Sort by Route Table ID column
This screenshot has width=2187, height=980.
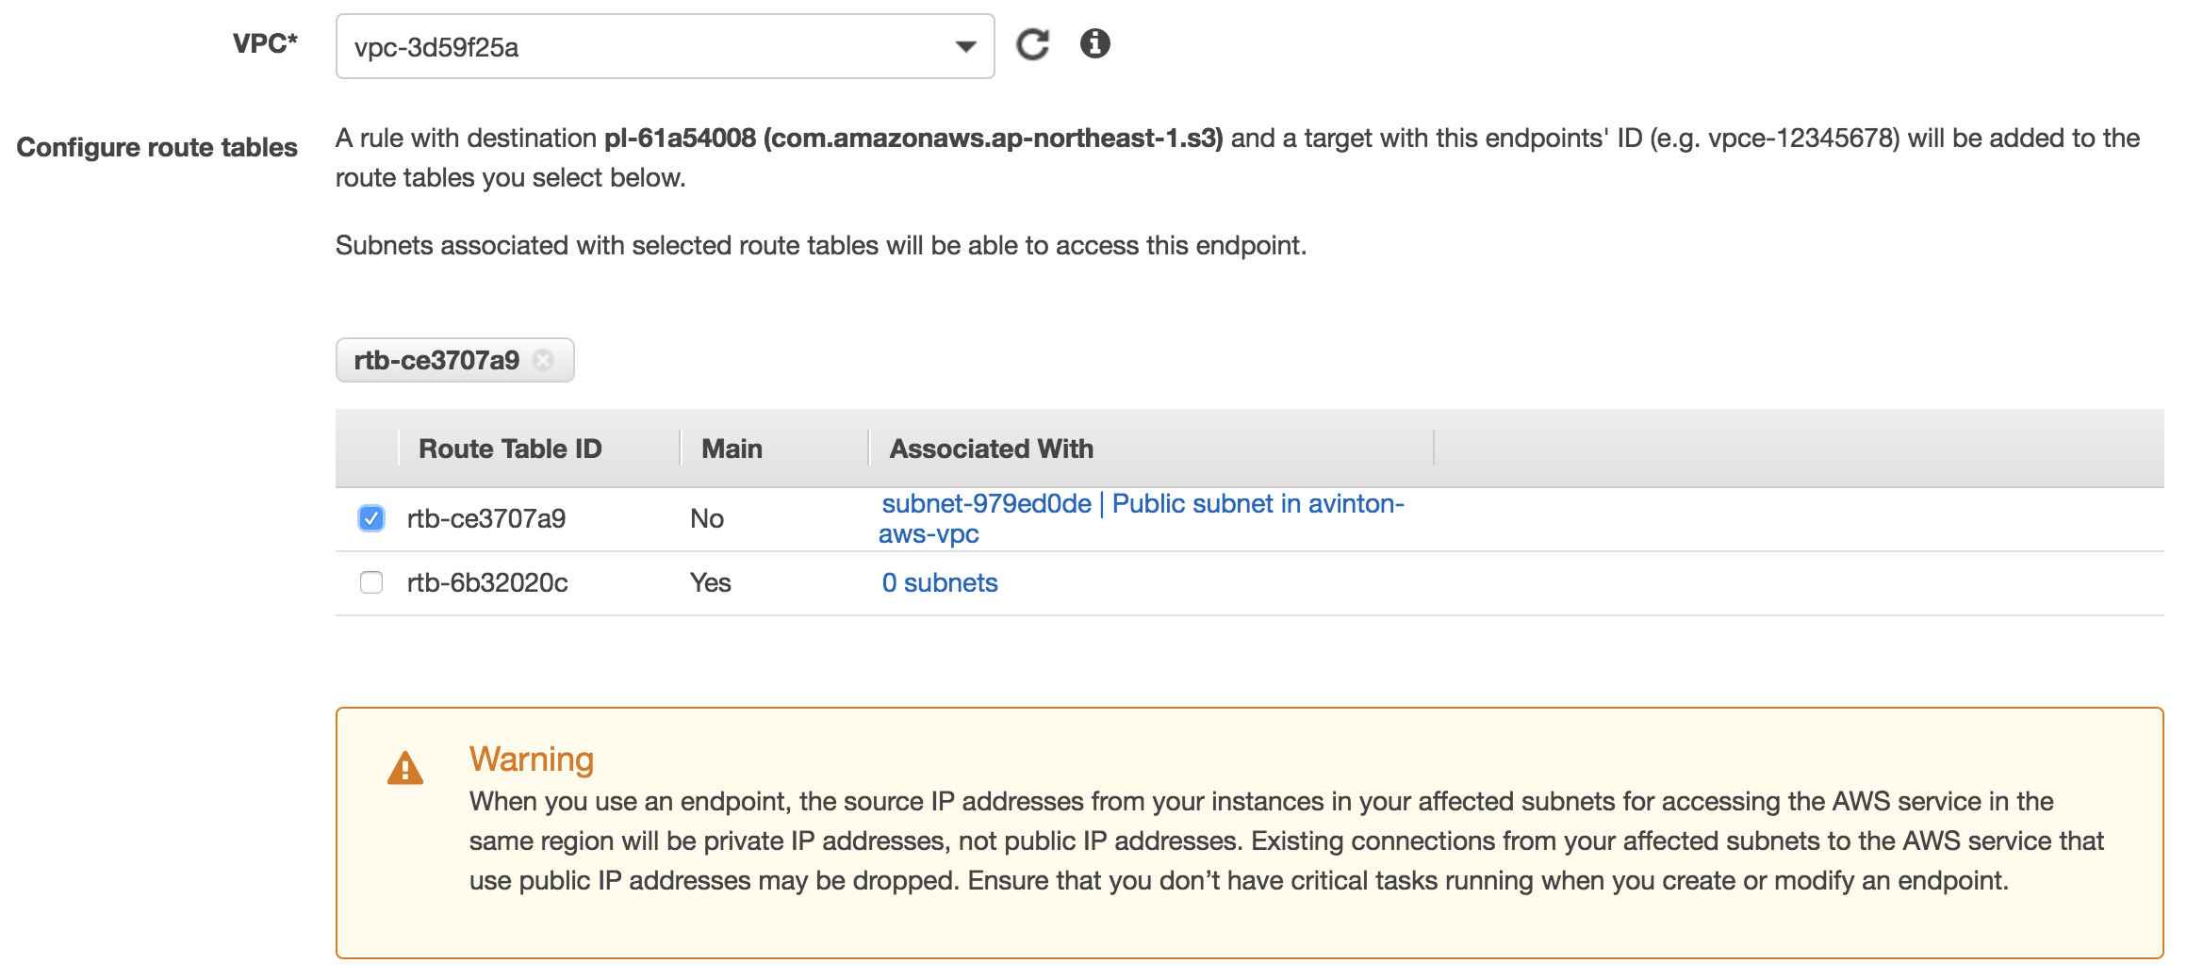510,449
